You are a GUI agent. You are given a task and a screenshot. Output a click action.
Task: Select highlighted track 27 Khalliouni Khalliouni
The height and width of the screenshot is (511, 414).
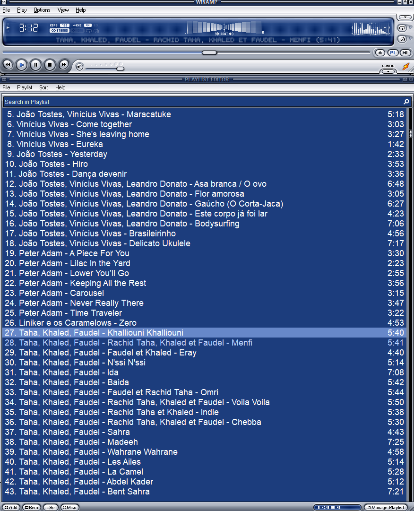(204, 333)
